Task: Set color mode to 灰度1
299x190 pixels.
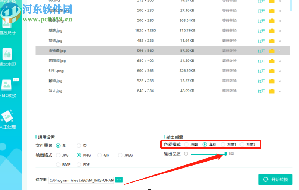Action: tap(223, 145)
